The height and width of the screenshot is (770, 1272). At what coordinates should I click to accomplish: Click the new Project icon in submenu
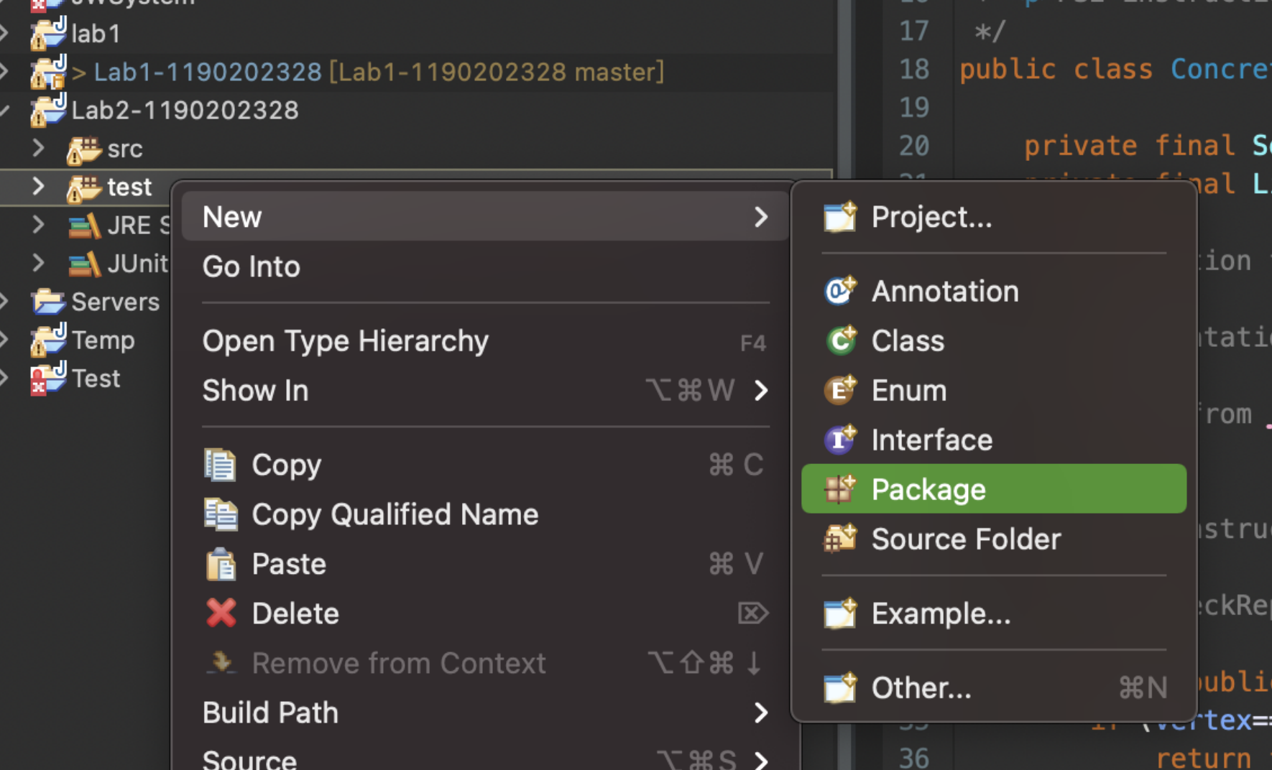(x=839, y=216)
